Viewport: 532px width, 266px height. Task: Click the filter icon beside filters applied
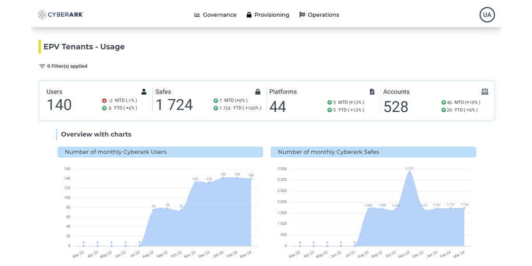coord(42,66)
